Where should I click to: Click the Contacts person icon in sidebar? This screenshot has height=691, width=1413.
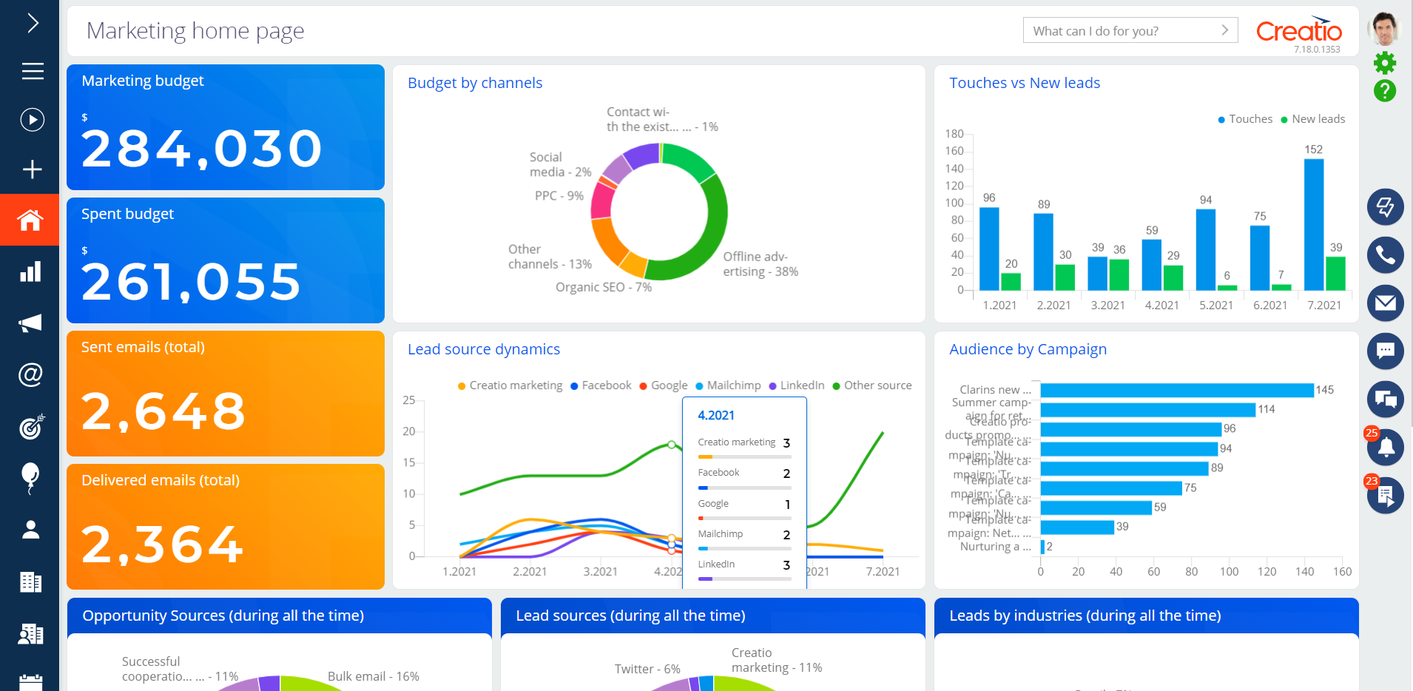30,528
